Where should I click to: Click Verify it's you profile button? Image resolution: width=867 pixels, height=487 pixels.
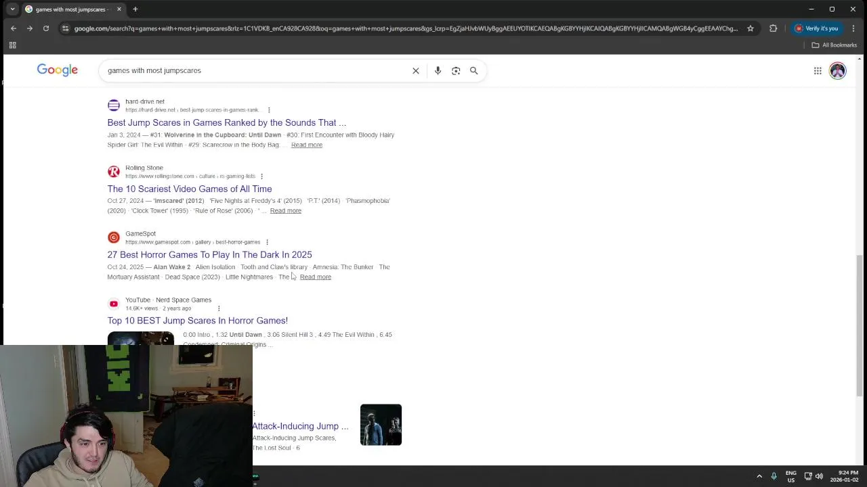(817, 28)
